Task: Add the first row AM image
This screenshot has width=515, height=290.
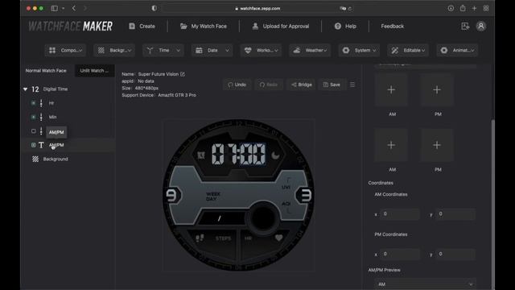Action: (x=391, y=89)
